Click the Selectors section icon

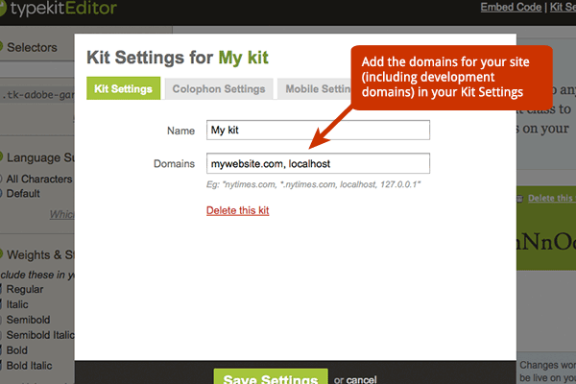click(x=3, y=46)
